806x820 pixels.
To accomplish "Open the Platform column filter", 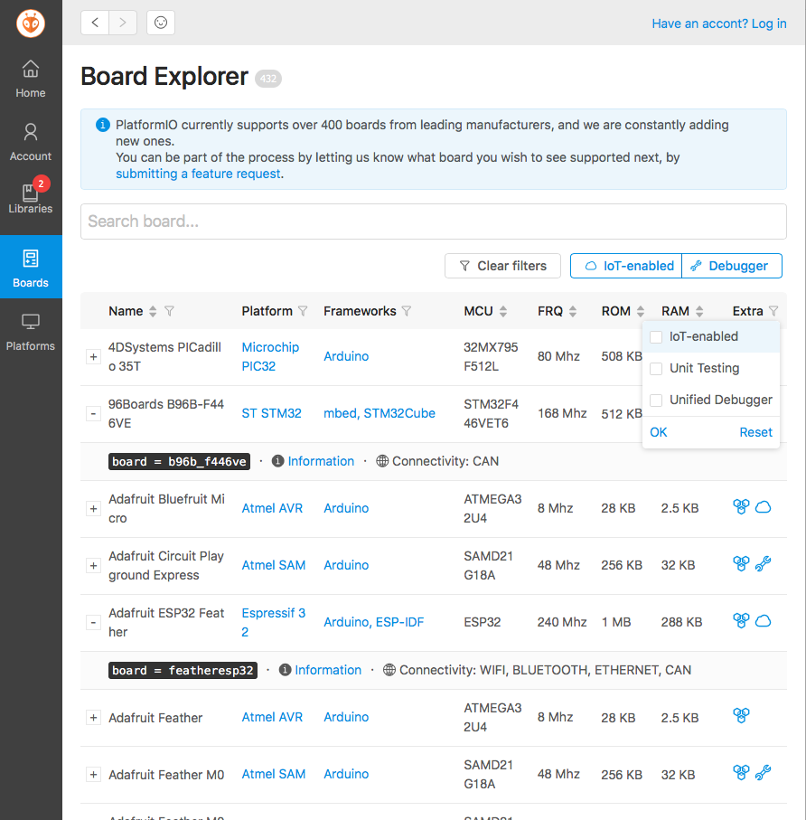I will point(303,311).
